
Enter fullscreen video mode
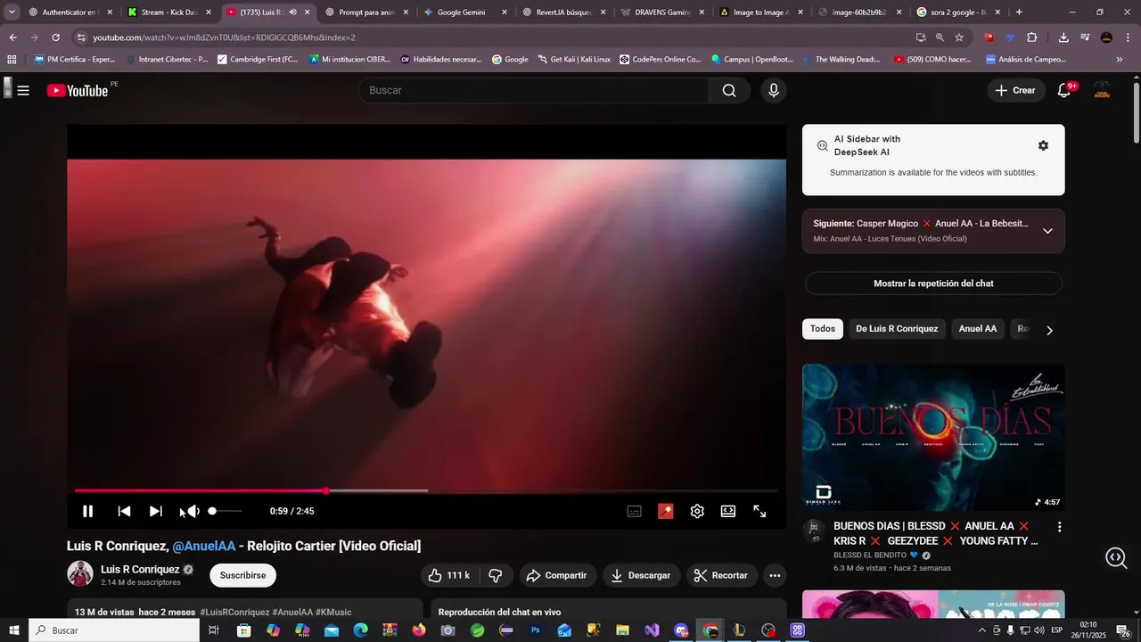[759, 511]
